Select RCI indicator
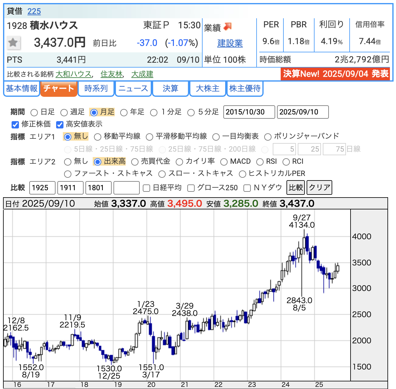The width and height of the screenshot is (396, 389). click(x=286, y=162)
